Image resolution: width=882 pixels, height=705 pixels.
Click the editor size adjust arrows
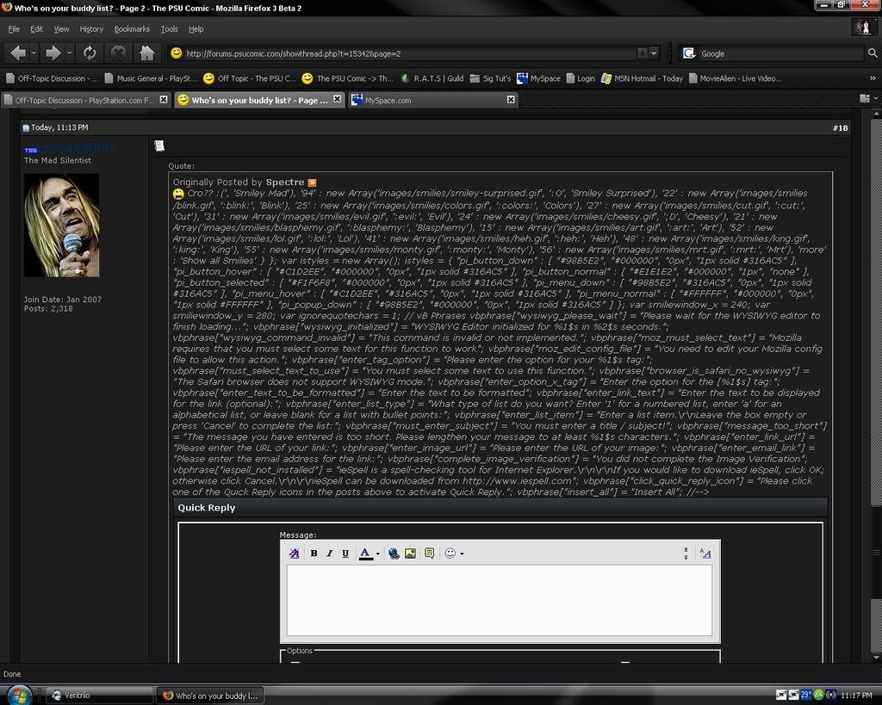[x=686, y=553]
